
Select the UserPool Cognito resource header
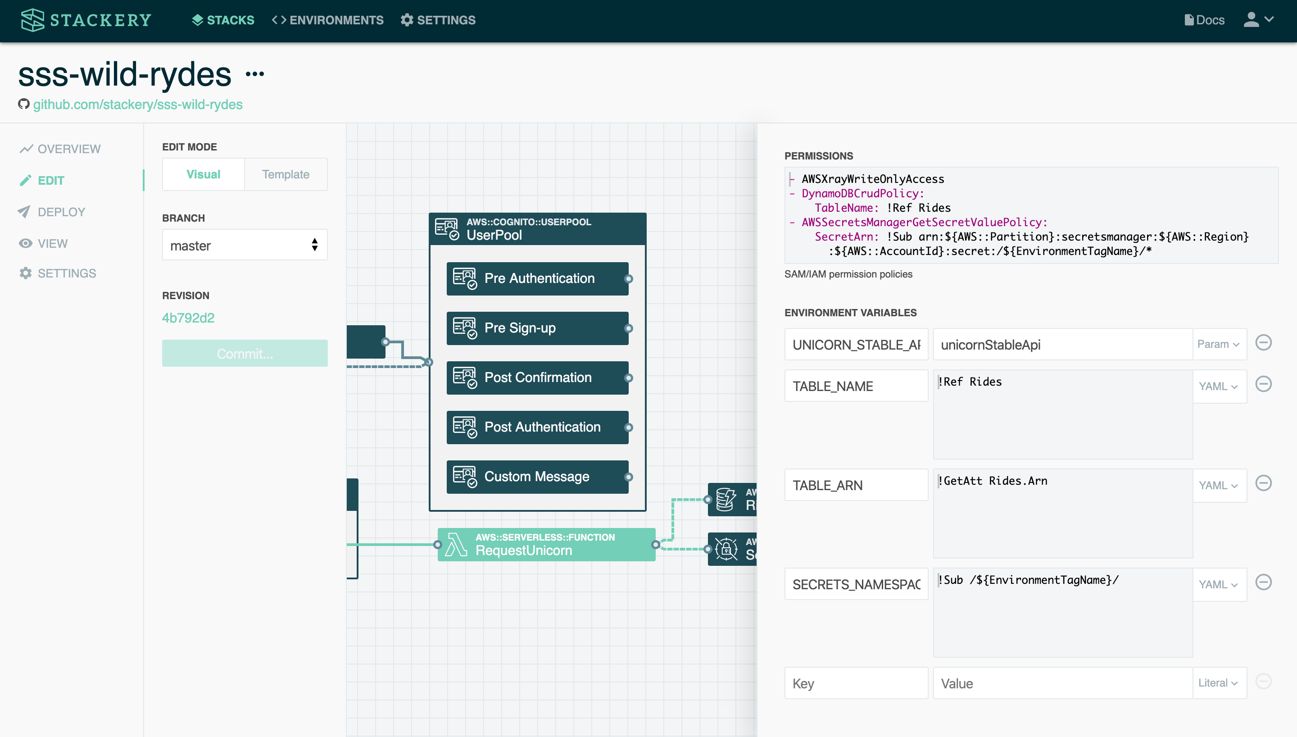click(x=537, y=229)
